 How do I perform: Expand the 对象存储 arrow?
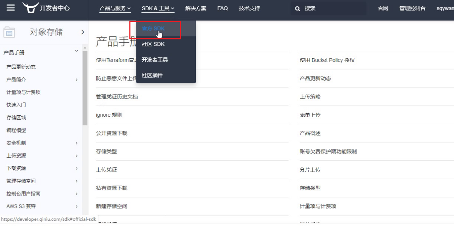(83, 32)
